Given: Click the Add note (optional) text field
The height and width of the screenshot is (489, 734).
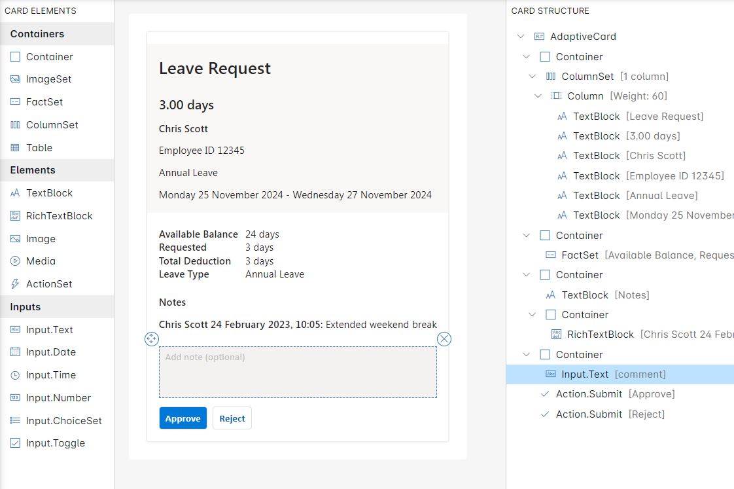Looking at the screenshot, I should pyautogui.click(x=298, y=372).
